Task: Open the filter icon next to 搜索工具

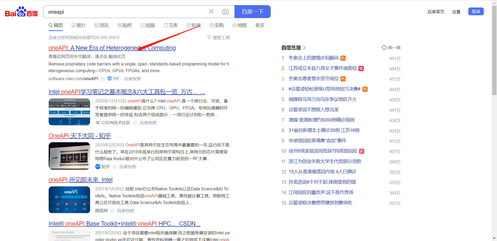Action: coord(209,37)
